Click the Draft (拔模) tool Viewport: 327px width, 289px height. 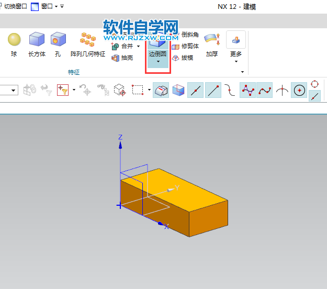[x=183, y=58]
